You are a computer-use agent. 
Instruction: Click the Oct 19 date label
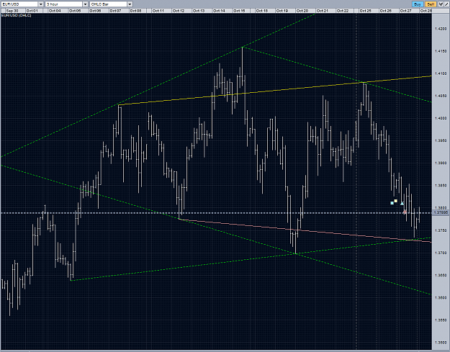[x=282, y=11]
